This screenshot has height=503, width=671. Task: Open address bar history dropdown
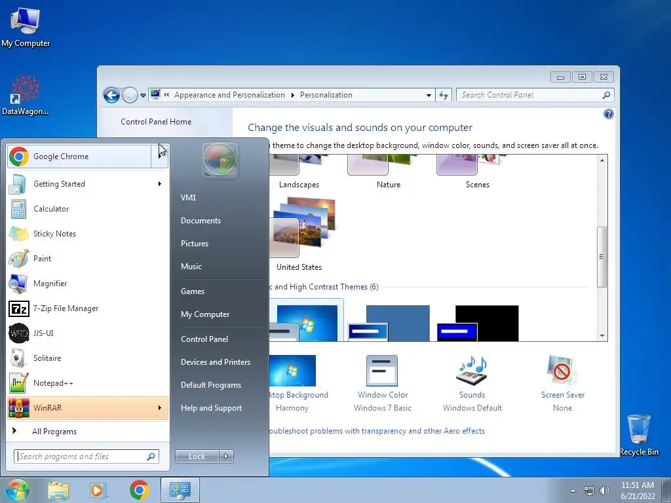pyautogui.click(x=429, y=96)
